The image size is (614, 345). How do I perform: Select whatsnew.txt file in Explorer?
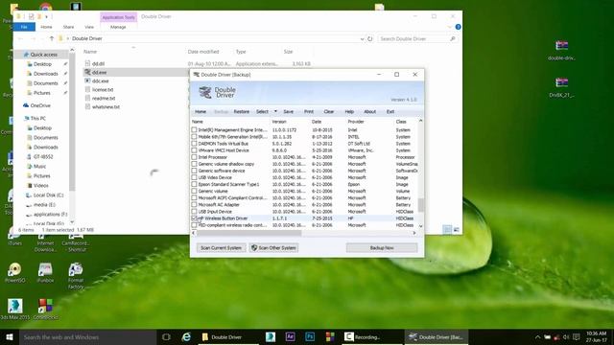point(106,106)
